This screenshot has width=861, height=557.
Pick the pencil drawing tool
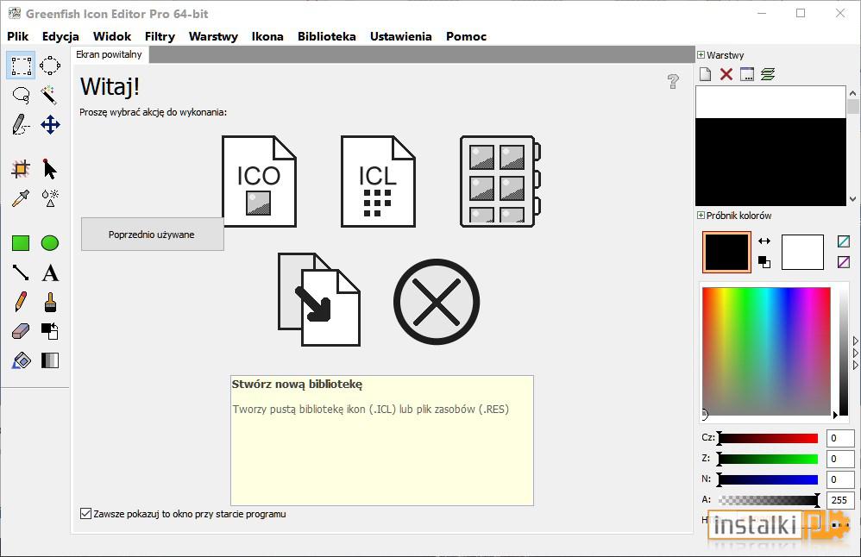point(21,302)
